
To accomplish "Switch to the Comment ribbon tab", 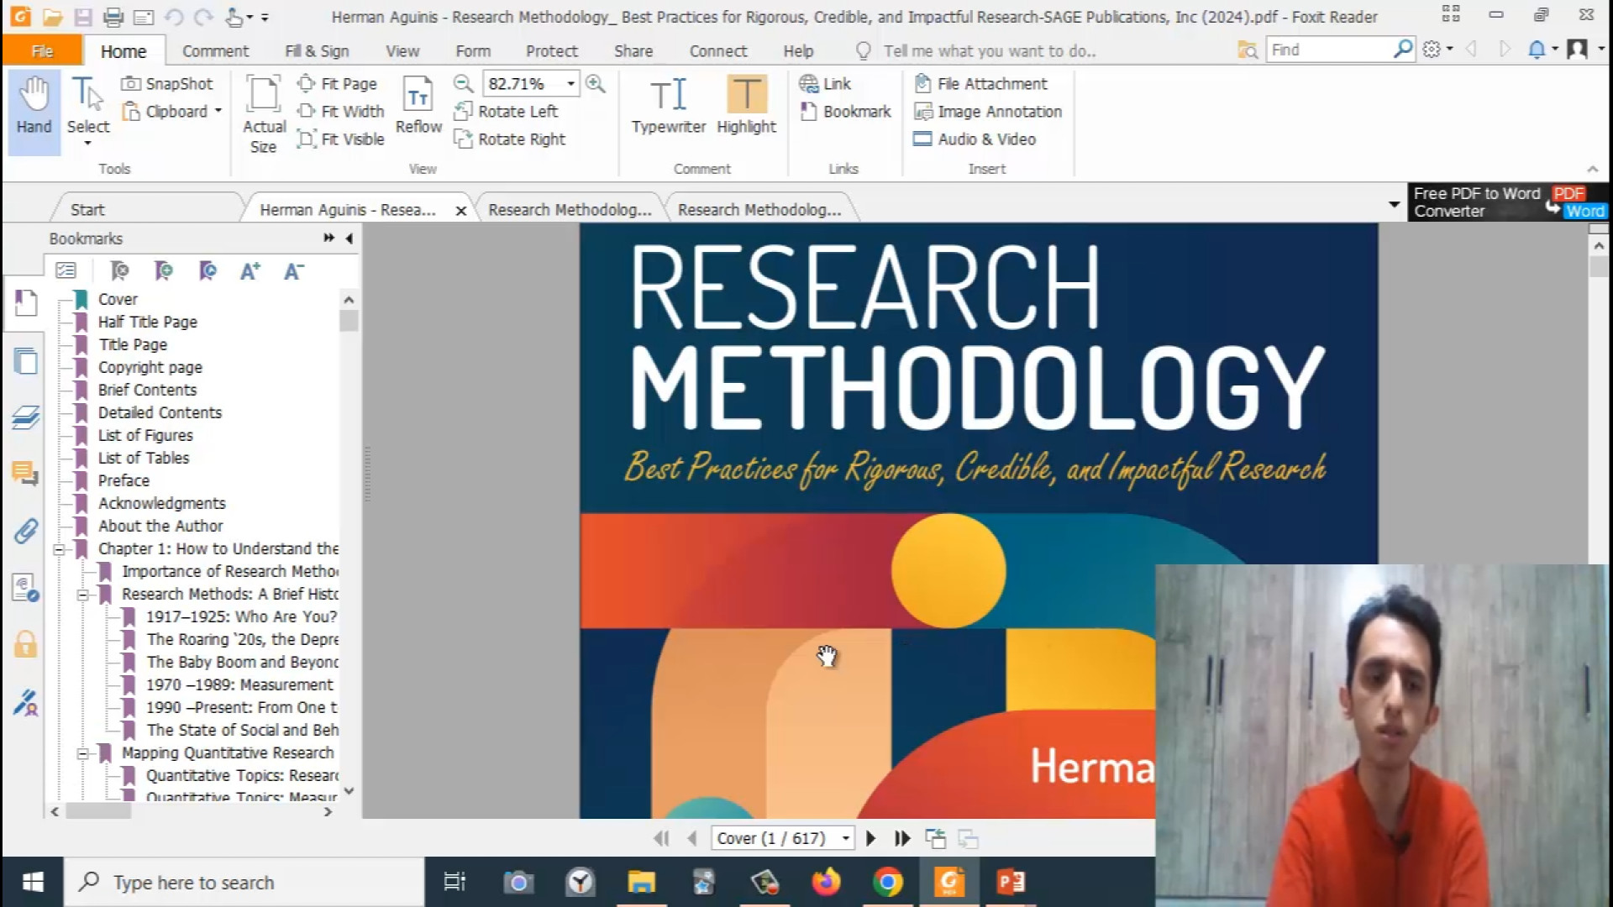I will coord(215,50).
